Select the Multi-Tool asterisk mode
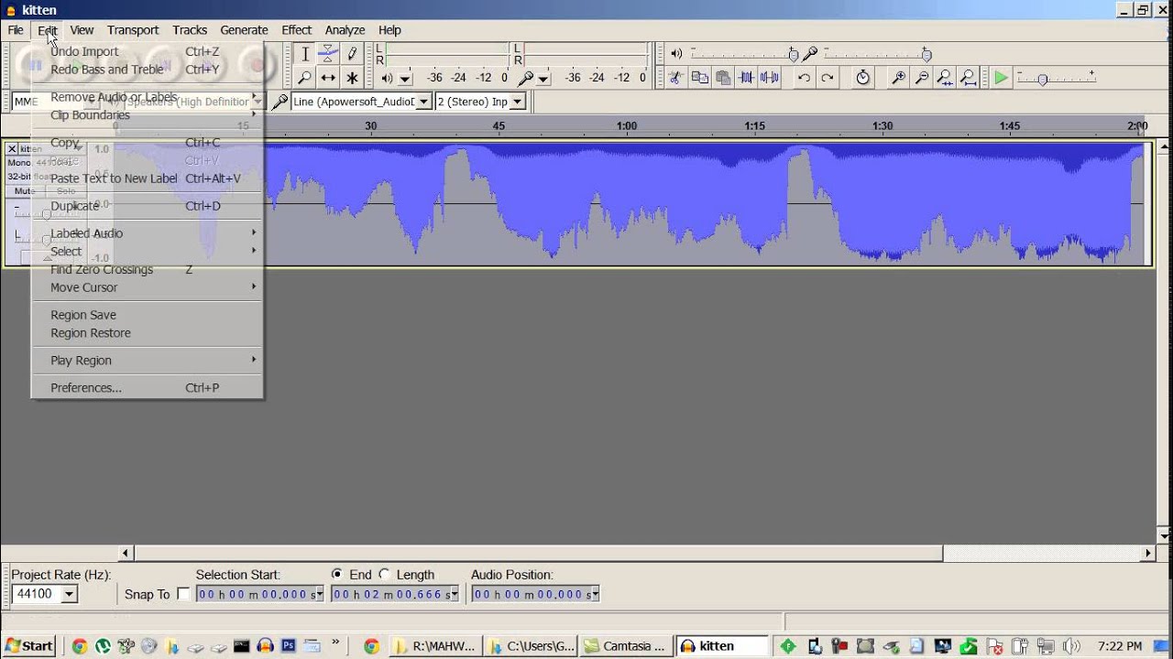Viewport: 1173px width, 659px height. point(351,78)
